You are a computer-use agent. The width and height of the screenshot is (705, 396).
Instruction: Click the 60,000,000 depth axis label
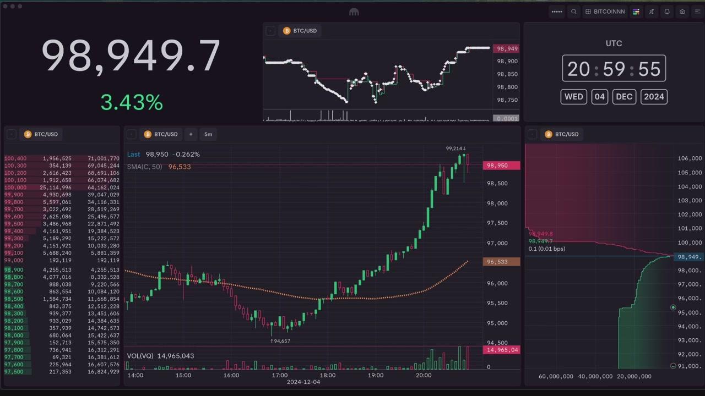coord(556,376)
